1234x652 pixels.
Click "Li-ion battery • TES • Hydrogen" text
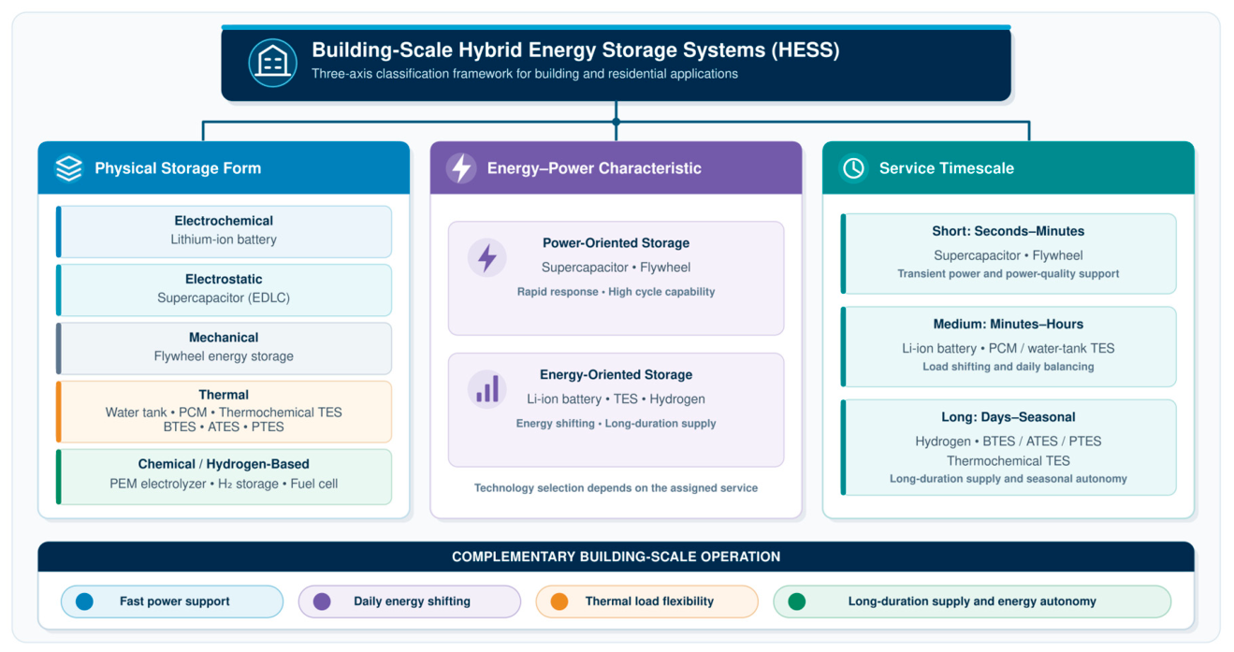tap(616, 399)
